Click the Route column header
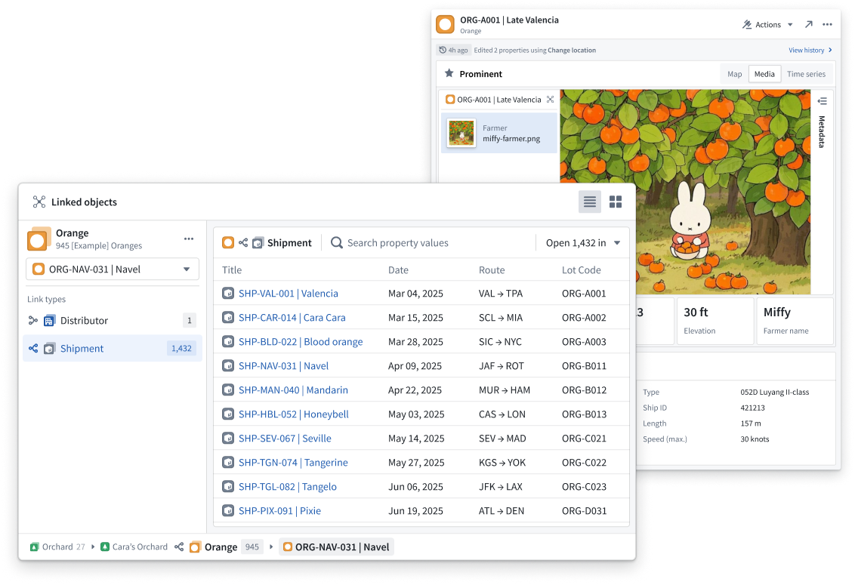 coord(492,270)
